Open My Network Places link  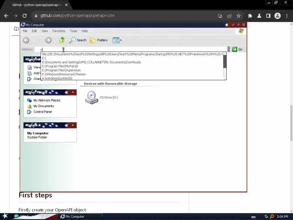(47, 100)
